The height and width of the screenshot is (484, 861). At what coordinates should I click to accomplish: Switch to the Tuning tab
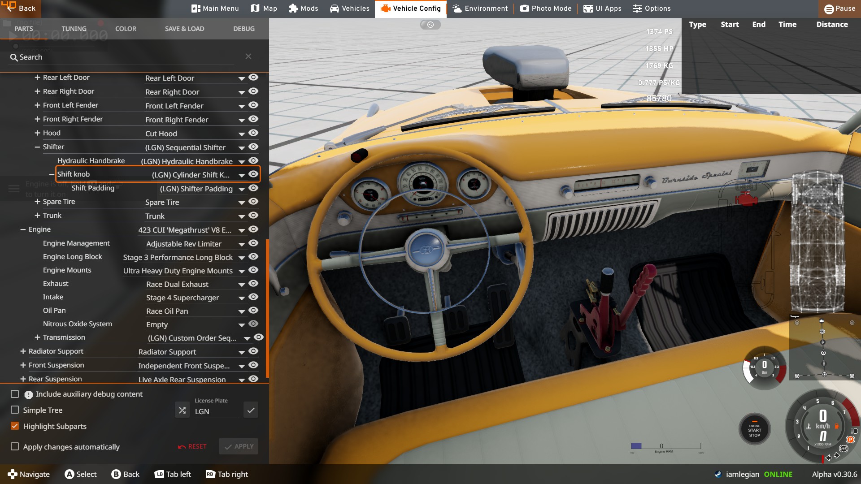[74, 29]
